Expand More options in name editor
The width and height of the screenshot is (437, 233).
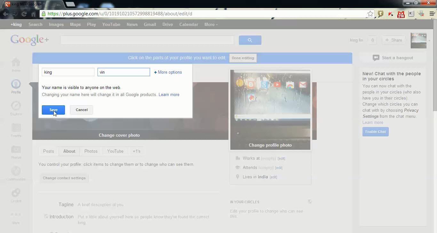(168, 72)
